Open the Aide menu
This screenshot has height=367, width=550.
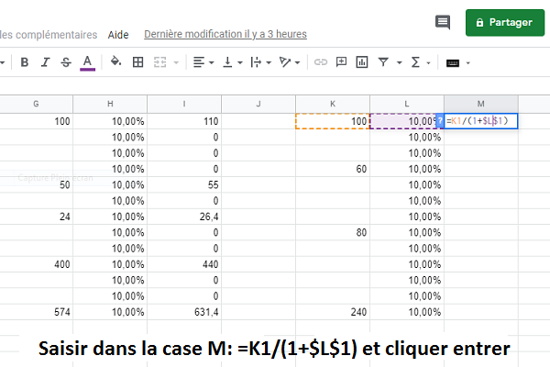click(x=118, y=34)
